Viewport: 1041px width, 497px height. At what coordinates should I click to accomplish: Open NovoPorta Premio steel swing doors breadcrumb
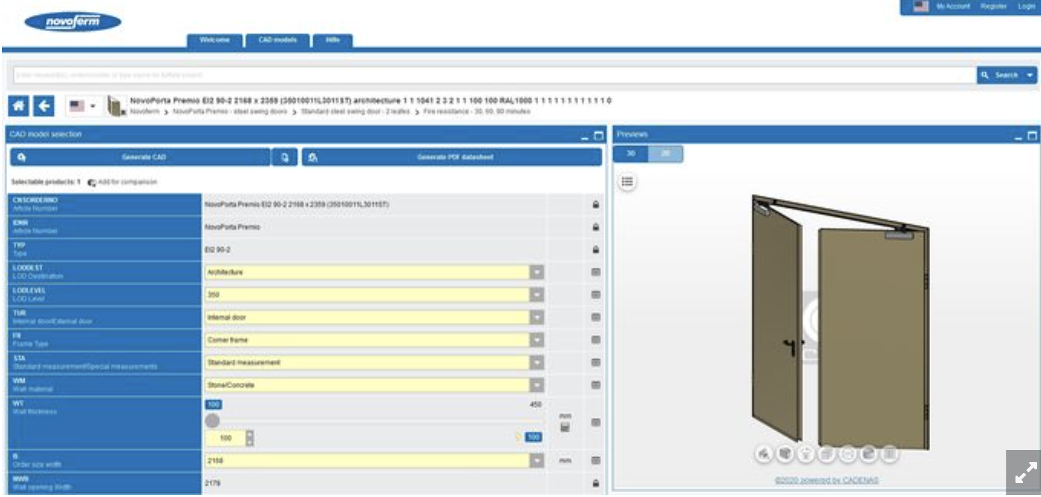coord(230,111)
